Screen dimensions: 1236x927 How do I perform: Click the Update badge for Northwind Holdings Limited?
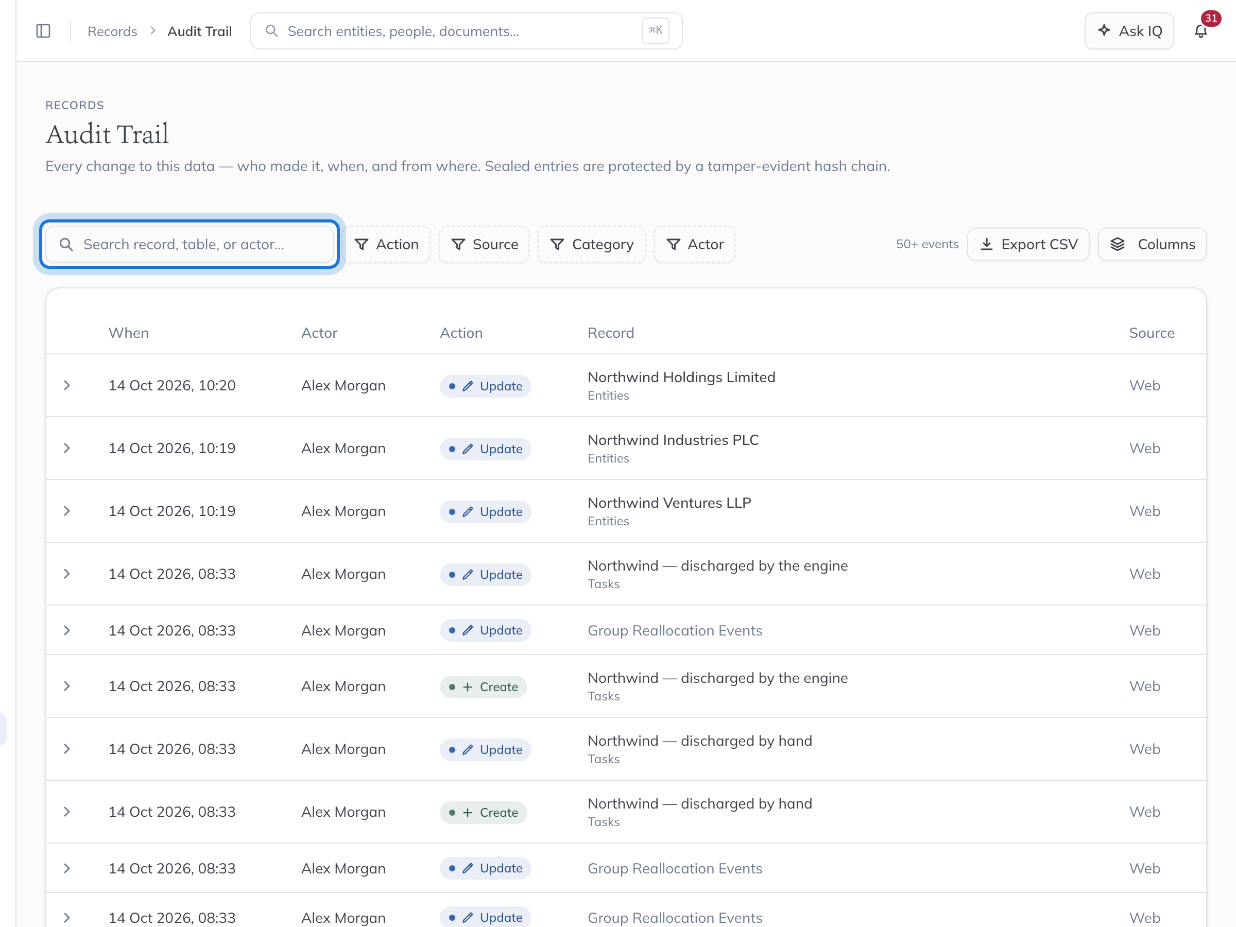(485, 386)
